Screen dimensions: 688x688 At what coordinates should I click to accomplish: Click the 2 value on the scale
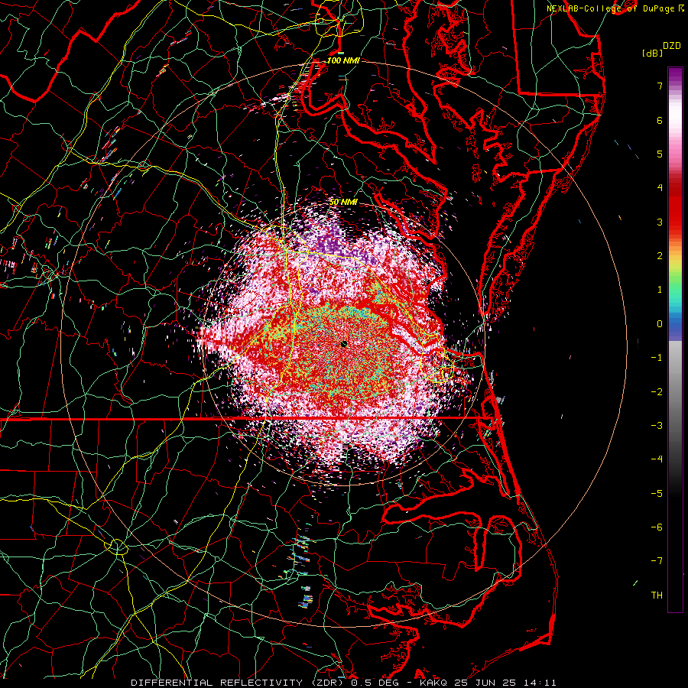tap(660, 256)
